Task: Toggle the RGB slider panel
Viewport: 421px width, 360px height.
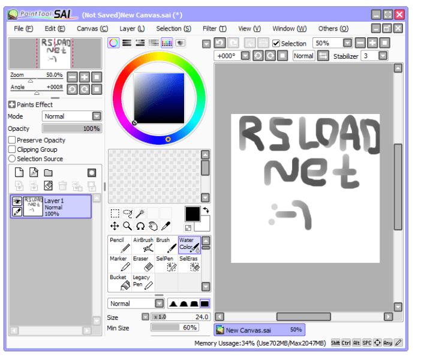Action: coord(127,43)
